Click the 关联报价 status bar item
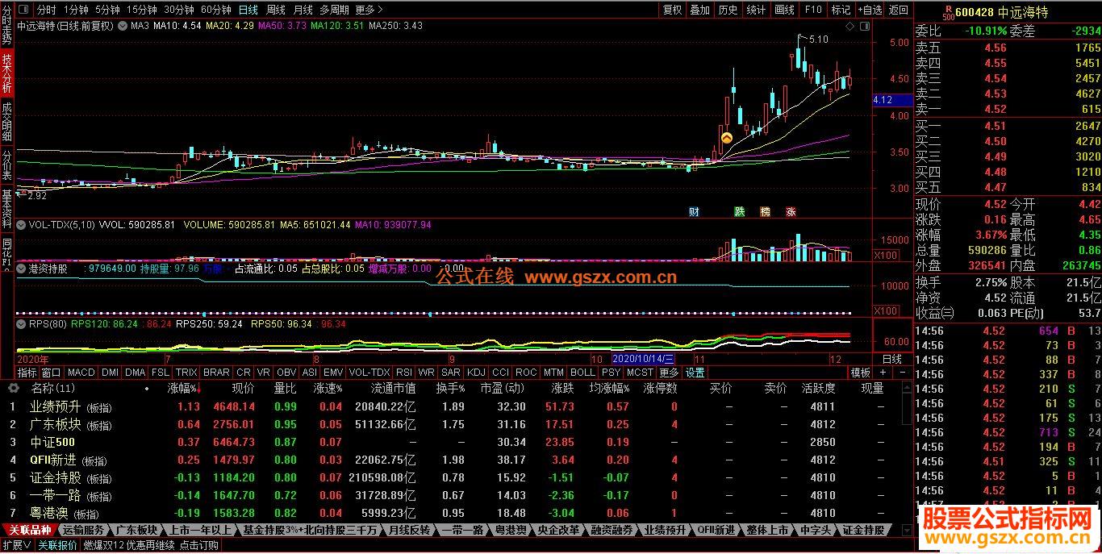The width and height of the screenshot is (1102, 554). click(x=57, y=545)
